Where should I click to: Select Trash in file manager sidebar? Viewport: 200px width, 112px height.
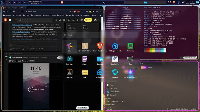point(110,85)
